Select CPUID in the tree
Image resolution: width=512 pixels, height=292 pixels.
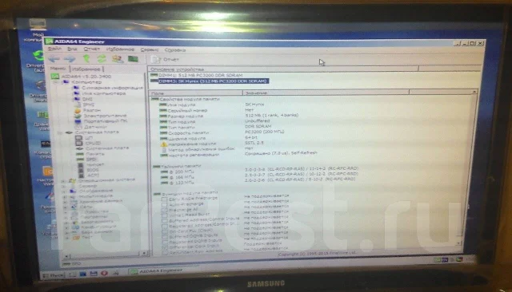coord(93,144)
